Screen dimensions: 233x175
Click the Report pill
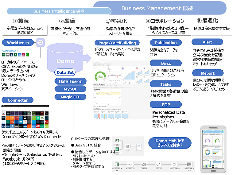(x=208, y=73)
